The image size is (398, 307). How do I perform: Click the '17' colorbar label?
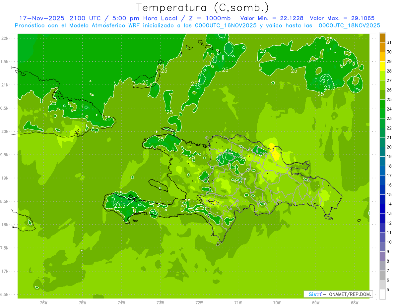[389, 176]
